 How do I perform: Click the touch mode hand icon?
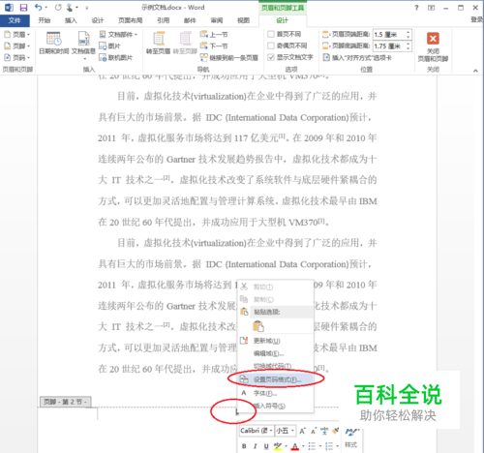70,8
